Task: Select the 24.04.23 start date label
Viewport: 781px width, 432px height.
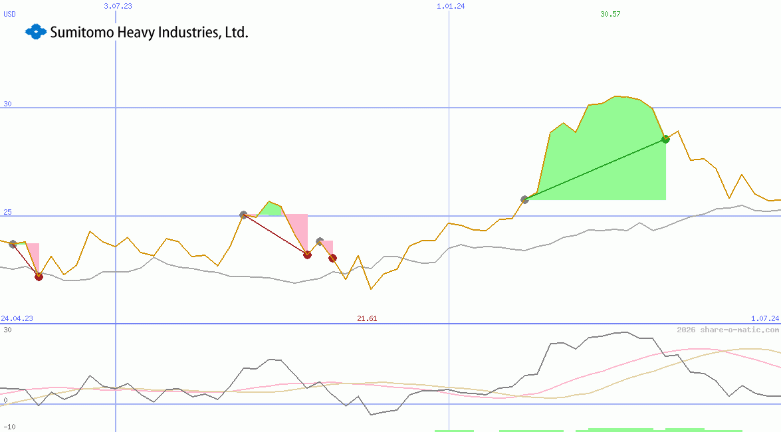Action: (x=17, y=318)
